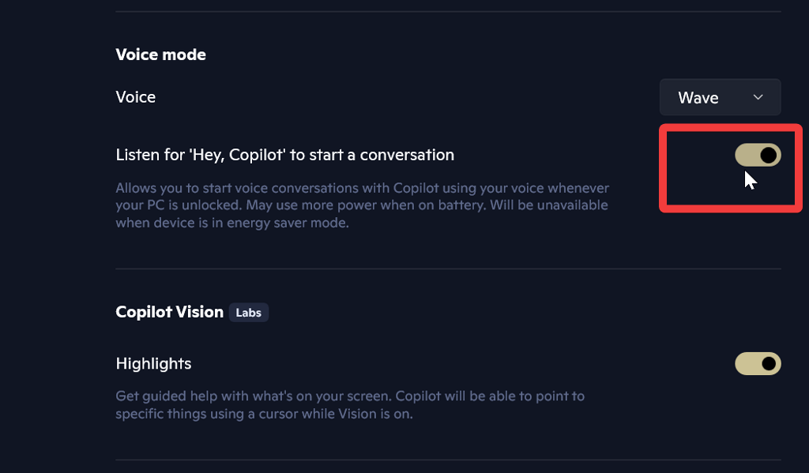Click the Voice setting label
Image resolution: width=809 pixels, height=473 pixels.
pyautogui.click(x=136, y=97)
